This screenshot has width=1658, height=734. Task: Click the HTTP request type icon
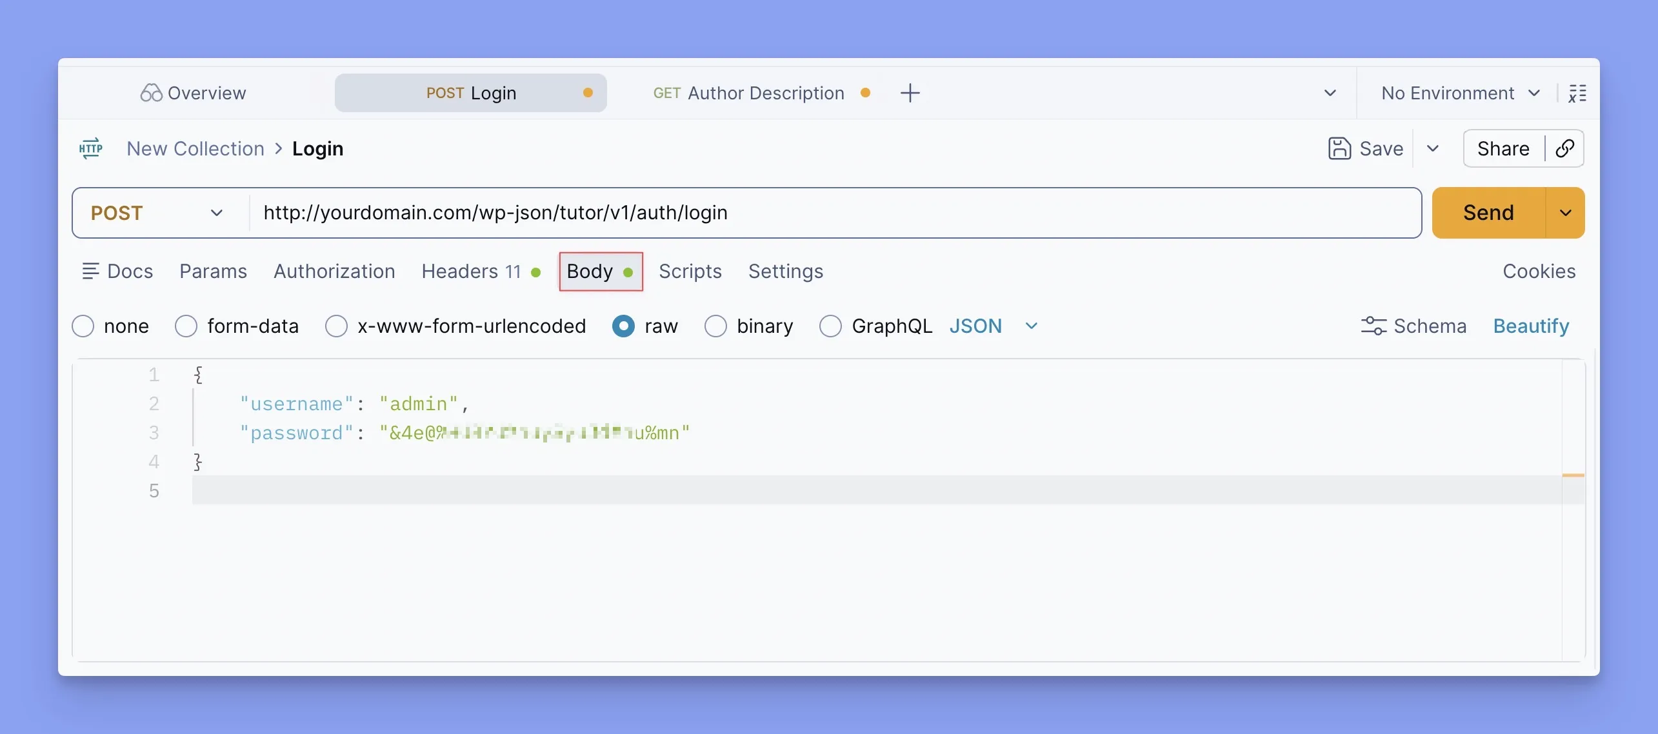click(x=91, y=148)
